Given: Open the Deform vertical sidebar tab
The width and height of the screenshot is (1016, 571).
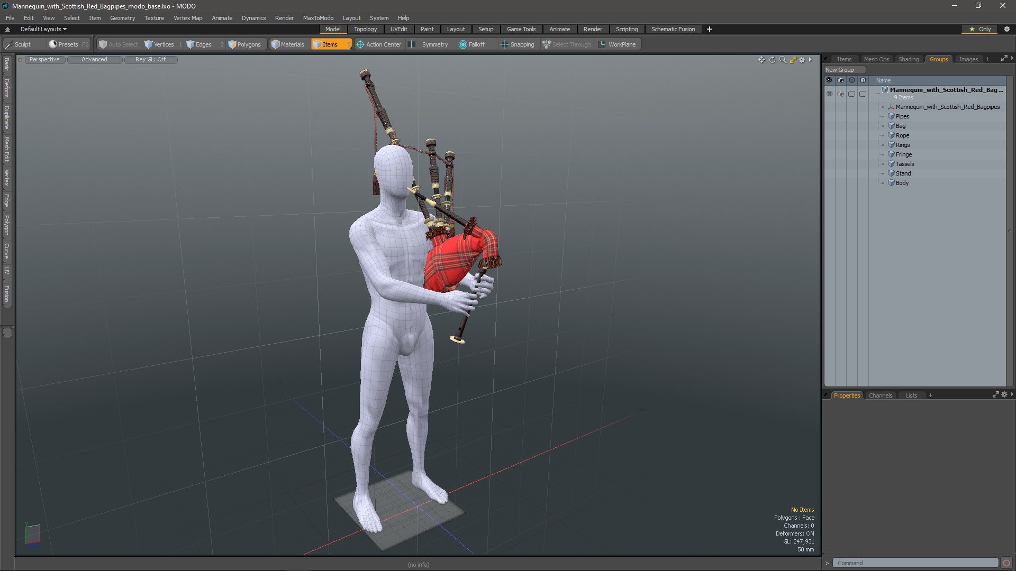Looking at the screenshot, I should [x=6, y=89].
